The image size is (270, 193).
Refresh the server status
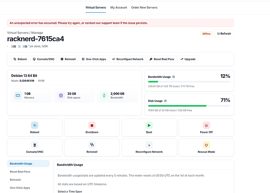pyautogui.click(x=224, y=34)
